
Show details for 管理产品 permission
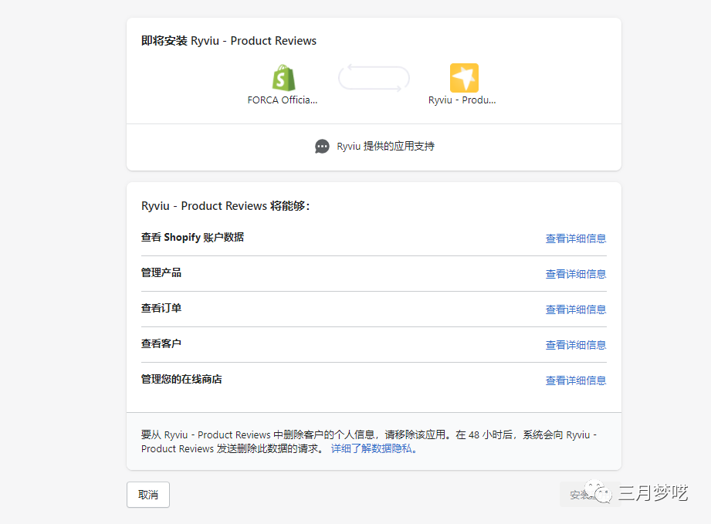point(575,274)
